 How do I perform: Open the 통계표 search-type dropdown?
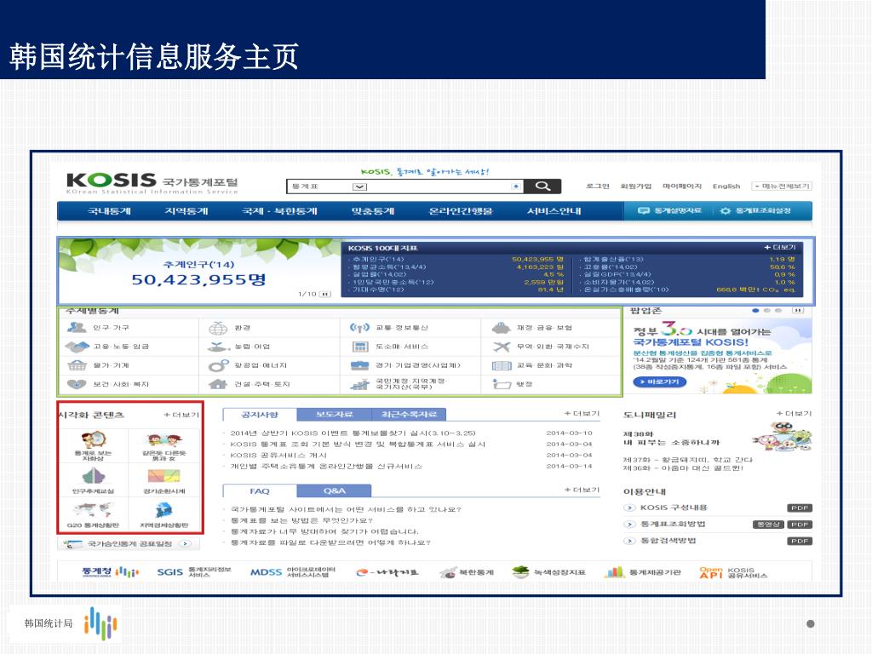point(359,186)
